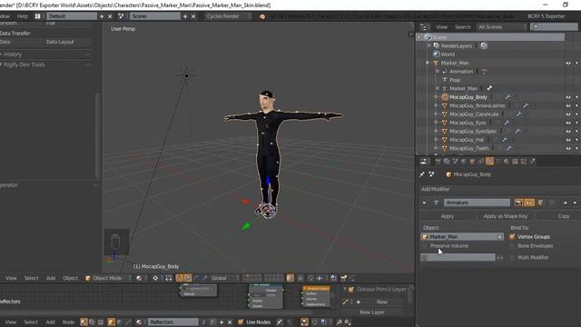
Task: Open the Scene properties tab
Action: [x=455, y=162]
